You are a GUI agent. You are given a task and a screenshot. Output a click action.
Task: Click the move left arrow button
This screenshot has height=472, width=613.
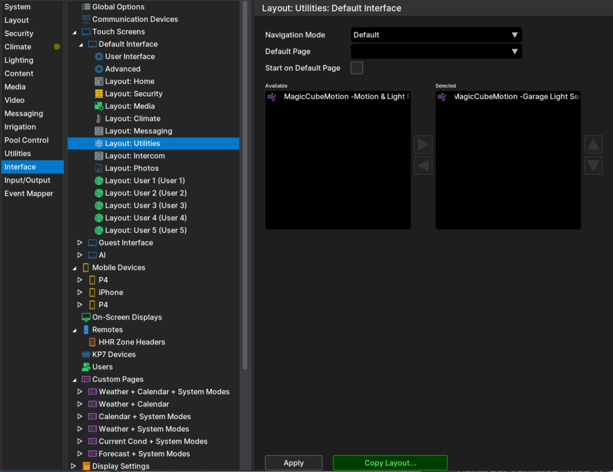click(423, 166)
